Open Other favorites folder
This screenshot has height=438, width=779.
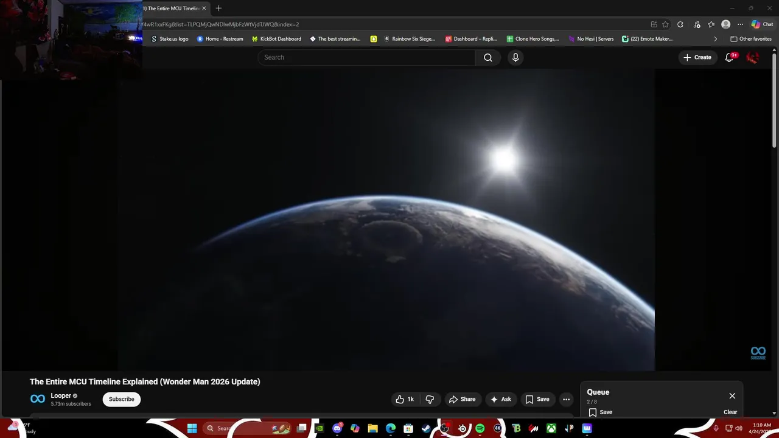click(751, 39)
